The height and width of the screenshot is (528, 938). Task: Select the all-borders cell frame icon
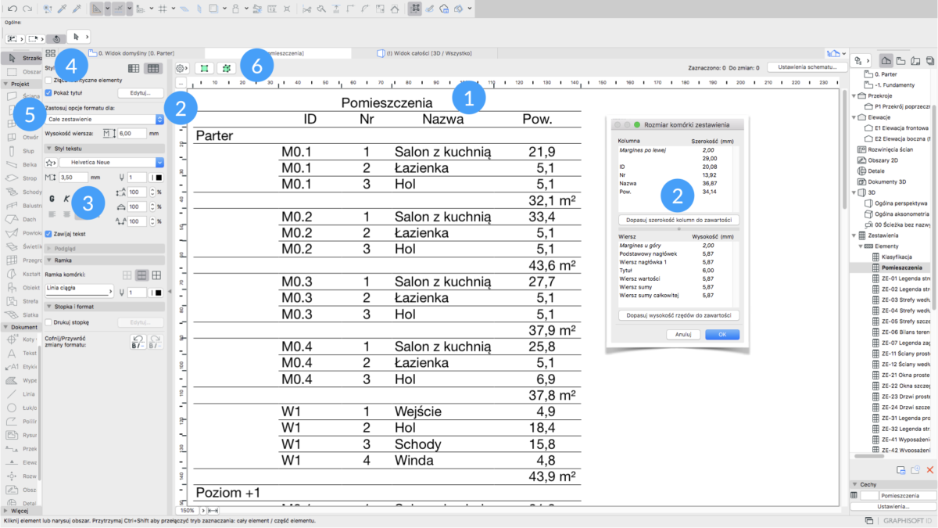coord(157,275)
